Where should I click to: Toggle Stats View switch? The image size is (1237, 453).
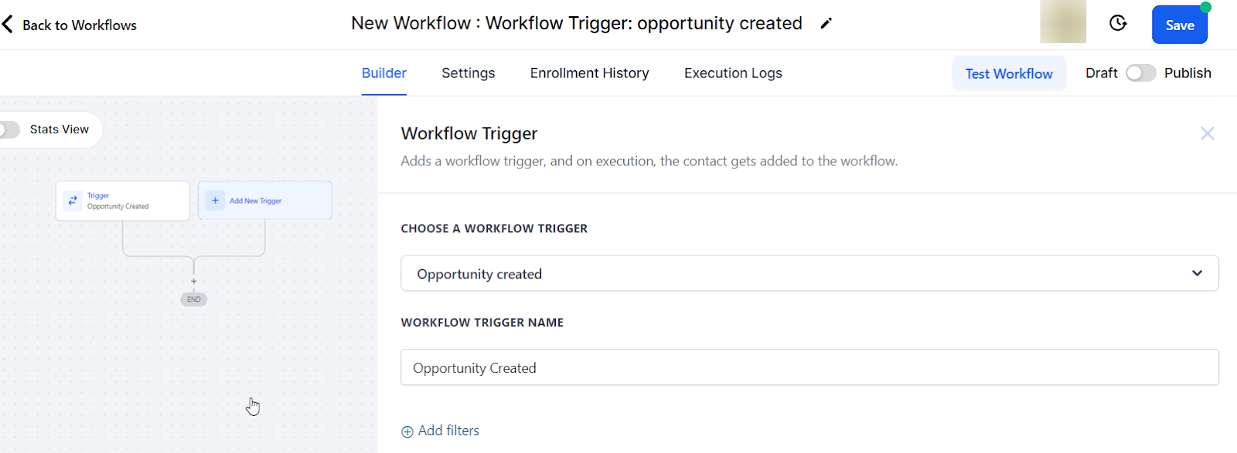[x=9, y=130]
